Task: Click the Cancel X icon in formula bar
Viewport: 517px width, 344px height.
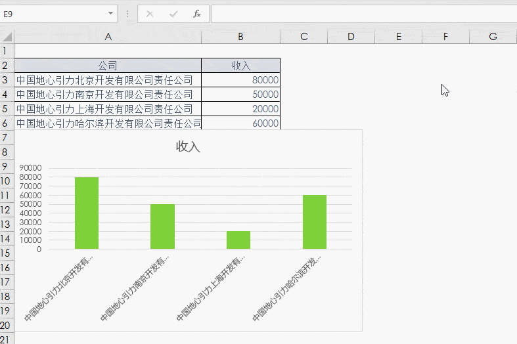Action: point(150,14)
